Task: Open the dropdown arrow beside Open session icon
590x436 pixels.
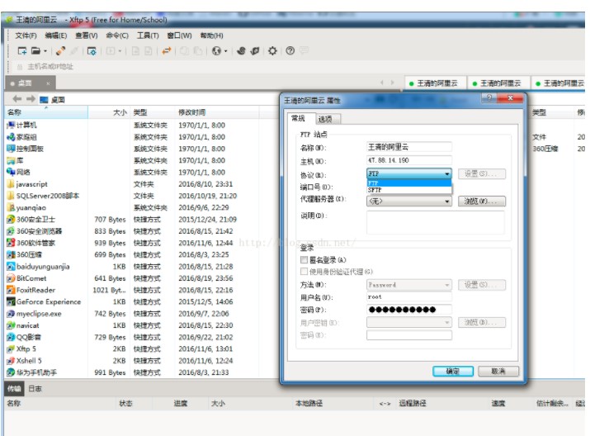Action: [x=45, y=51]
